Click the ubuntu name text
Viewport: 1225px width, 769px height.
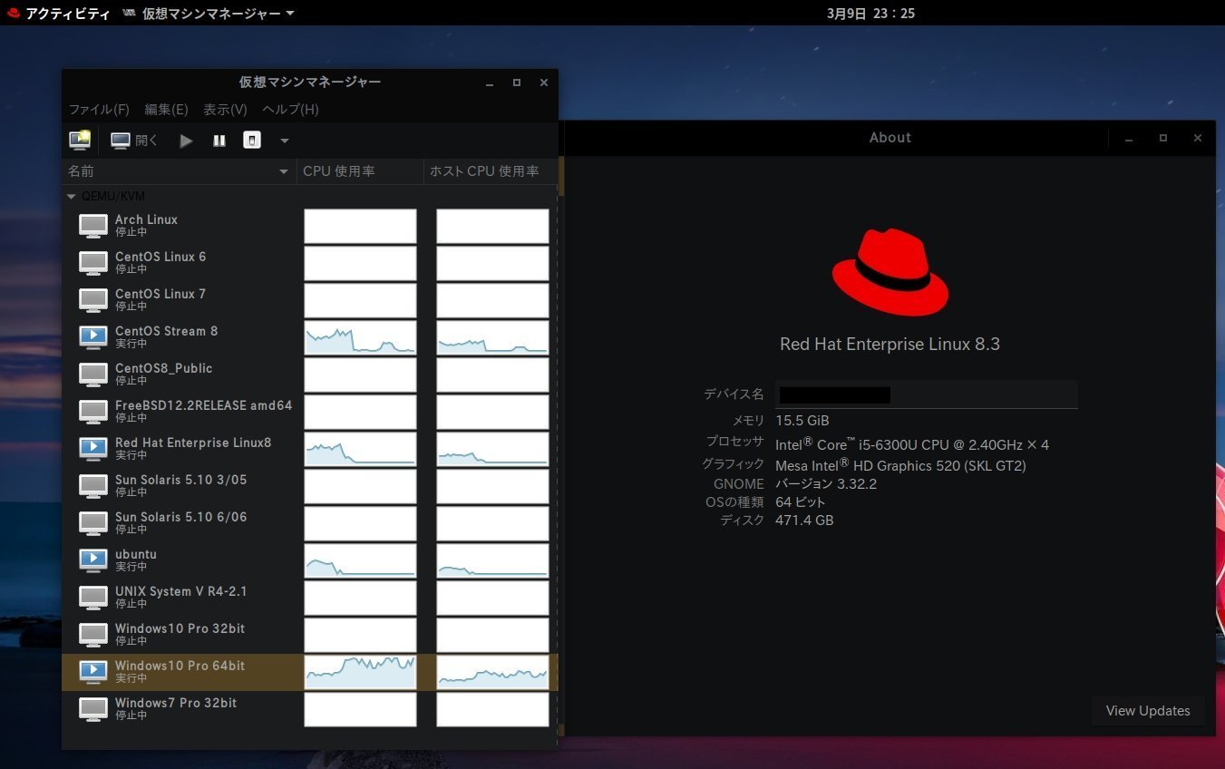(x=136, y=554)
